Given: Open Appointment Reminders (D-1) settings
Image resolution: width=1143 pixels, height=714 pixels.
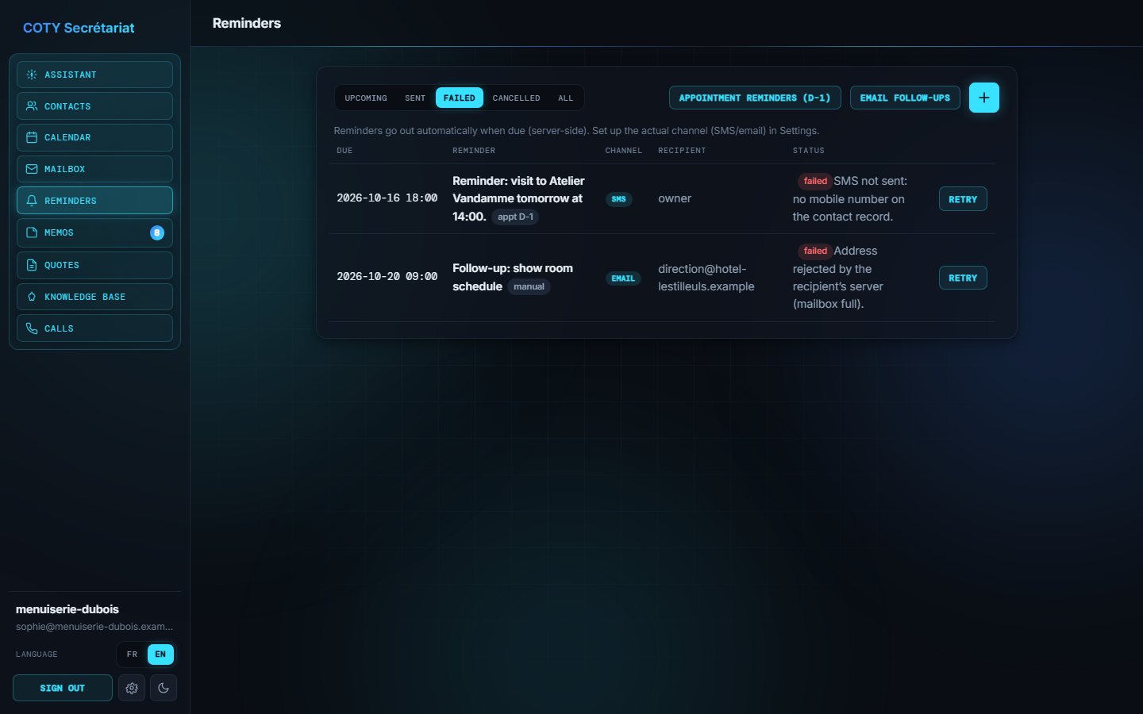Looking at the screenshot, I should (x=755, y=98).
